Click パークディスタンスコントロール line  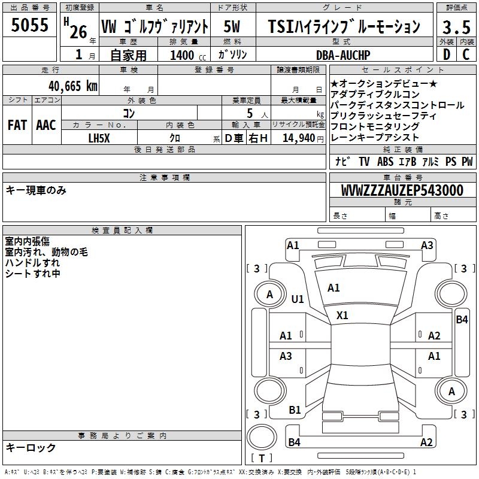tap(397, 105)
